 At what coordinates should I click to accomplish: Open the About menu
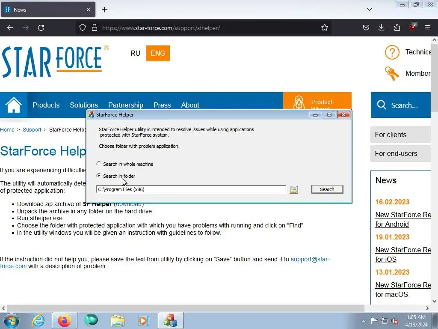[x=190, y=105]
